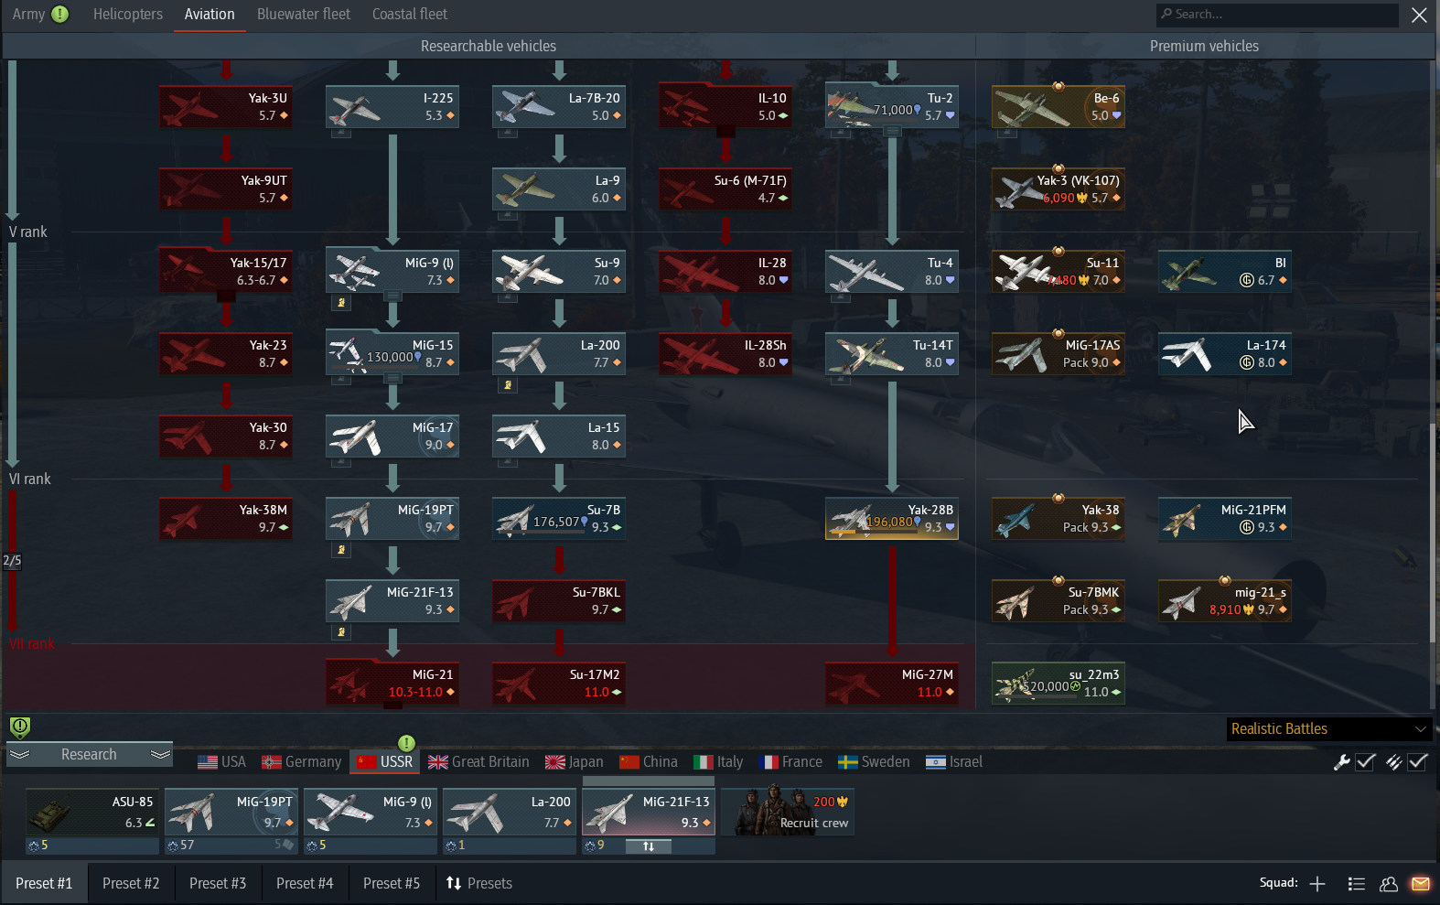Select the IL-10 attacker card

coord(725,107)
